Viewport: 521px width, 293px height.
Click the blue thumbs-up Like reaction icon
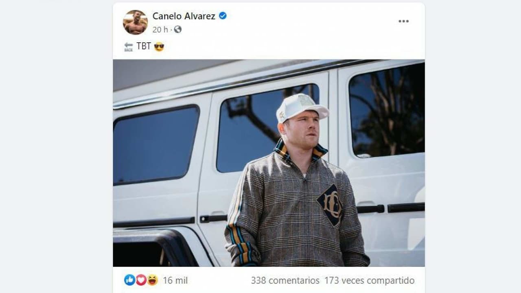coord(129,280)
